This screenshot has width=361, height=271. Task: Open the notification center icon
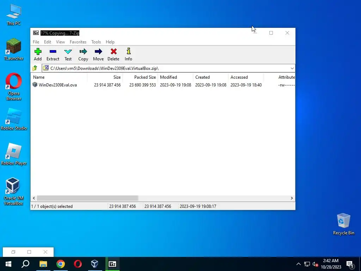[x=349, y=264]
